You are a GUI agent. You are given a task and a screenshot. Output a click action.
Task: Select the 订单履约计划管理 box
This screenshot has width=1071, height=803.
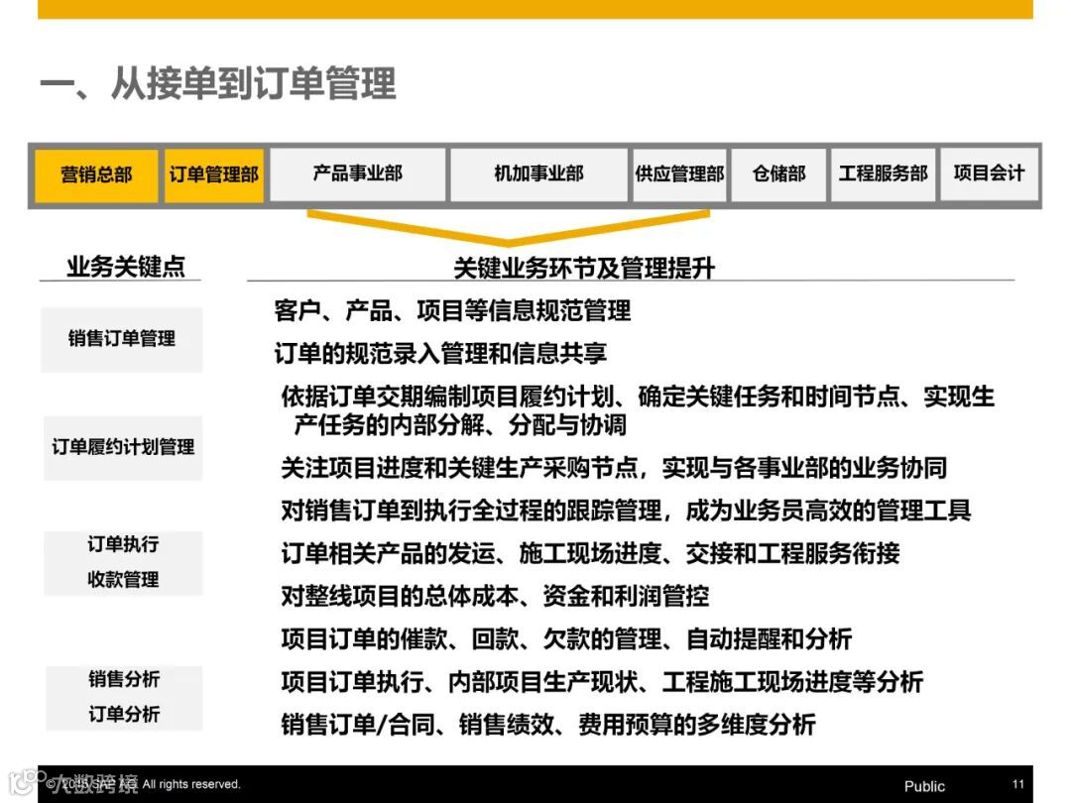pyautogui.click(x=123, y=447)
